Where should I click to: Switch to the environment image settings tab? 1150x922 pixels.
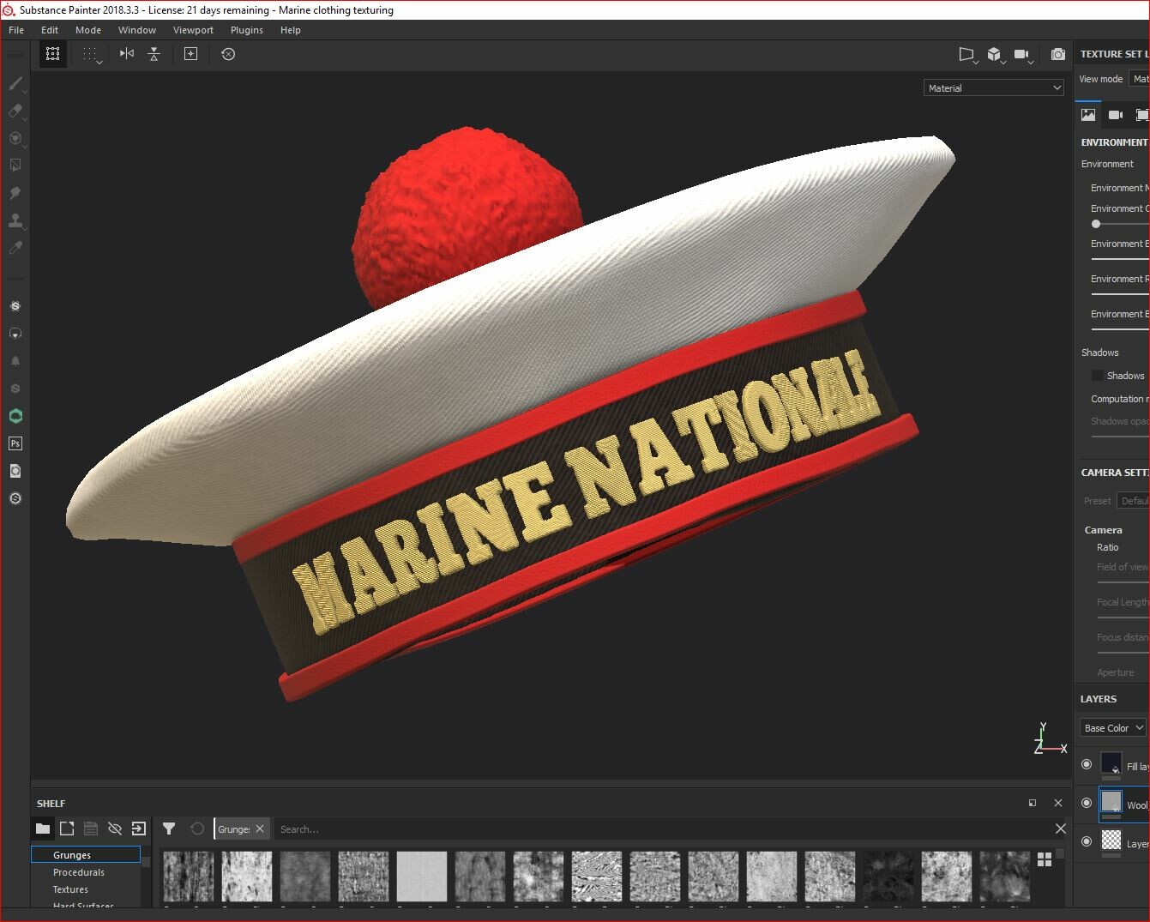pos(1088,114)
